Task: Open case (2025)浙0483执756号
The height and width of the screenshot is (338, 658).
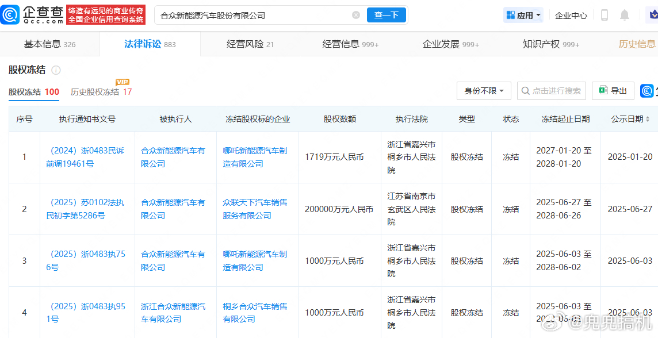Action: [x=85, y=260]
